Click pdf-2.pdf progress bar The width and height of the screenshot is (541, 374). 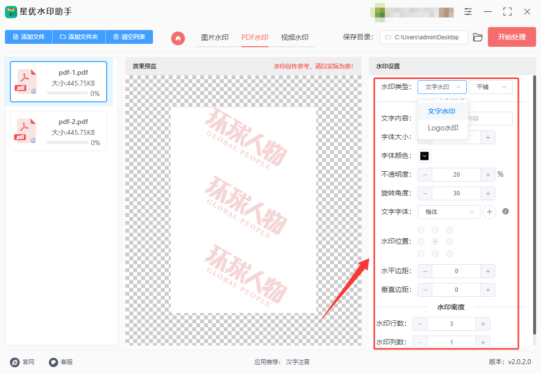pyautogui.click(x=67, y=142)
